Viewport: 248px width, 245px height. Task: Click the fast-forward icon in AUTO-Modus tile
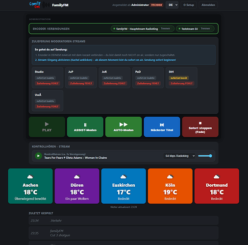(x=124, y=124)
